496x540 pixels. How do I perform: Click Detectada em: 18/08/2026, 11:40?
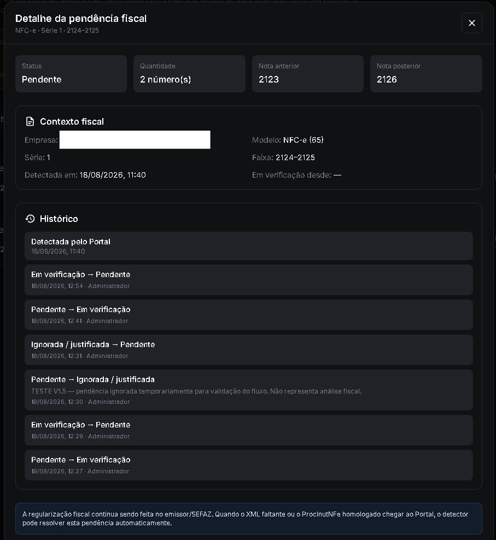pyautogui.click(x=85, y=175)
